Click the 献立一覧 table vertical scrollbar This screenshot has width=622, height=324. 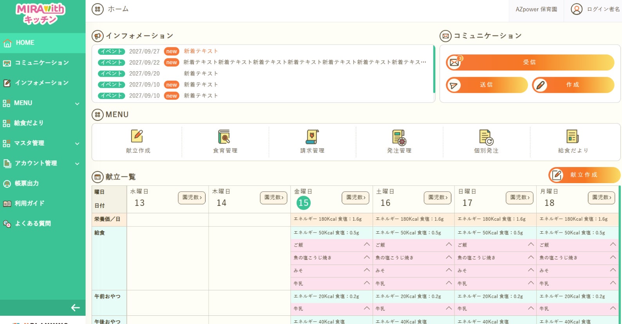click(619, 254)
